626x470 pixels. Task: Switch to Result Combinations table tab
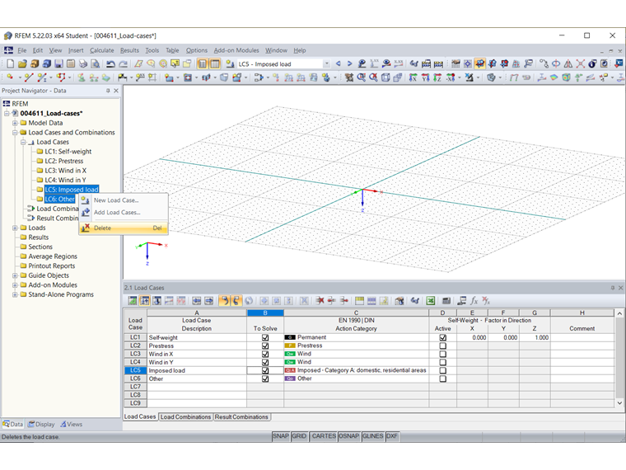[x=241, y=417]
